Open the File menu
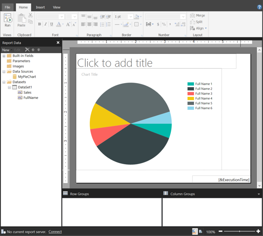 [7, 7]
